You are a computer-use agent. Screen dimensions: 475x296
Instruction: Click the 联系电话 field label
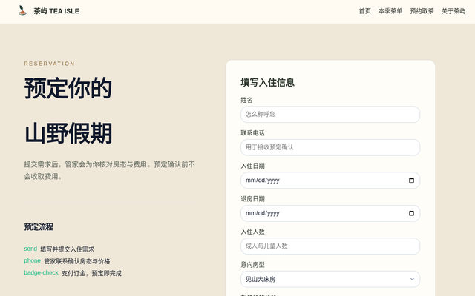(252, 133)
